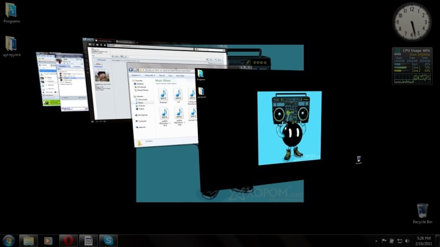The image size is (440, 247).
Task: Click the taskbar clock showing 5:28 PM
Action: (x=424, y=241)
